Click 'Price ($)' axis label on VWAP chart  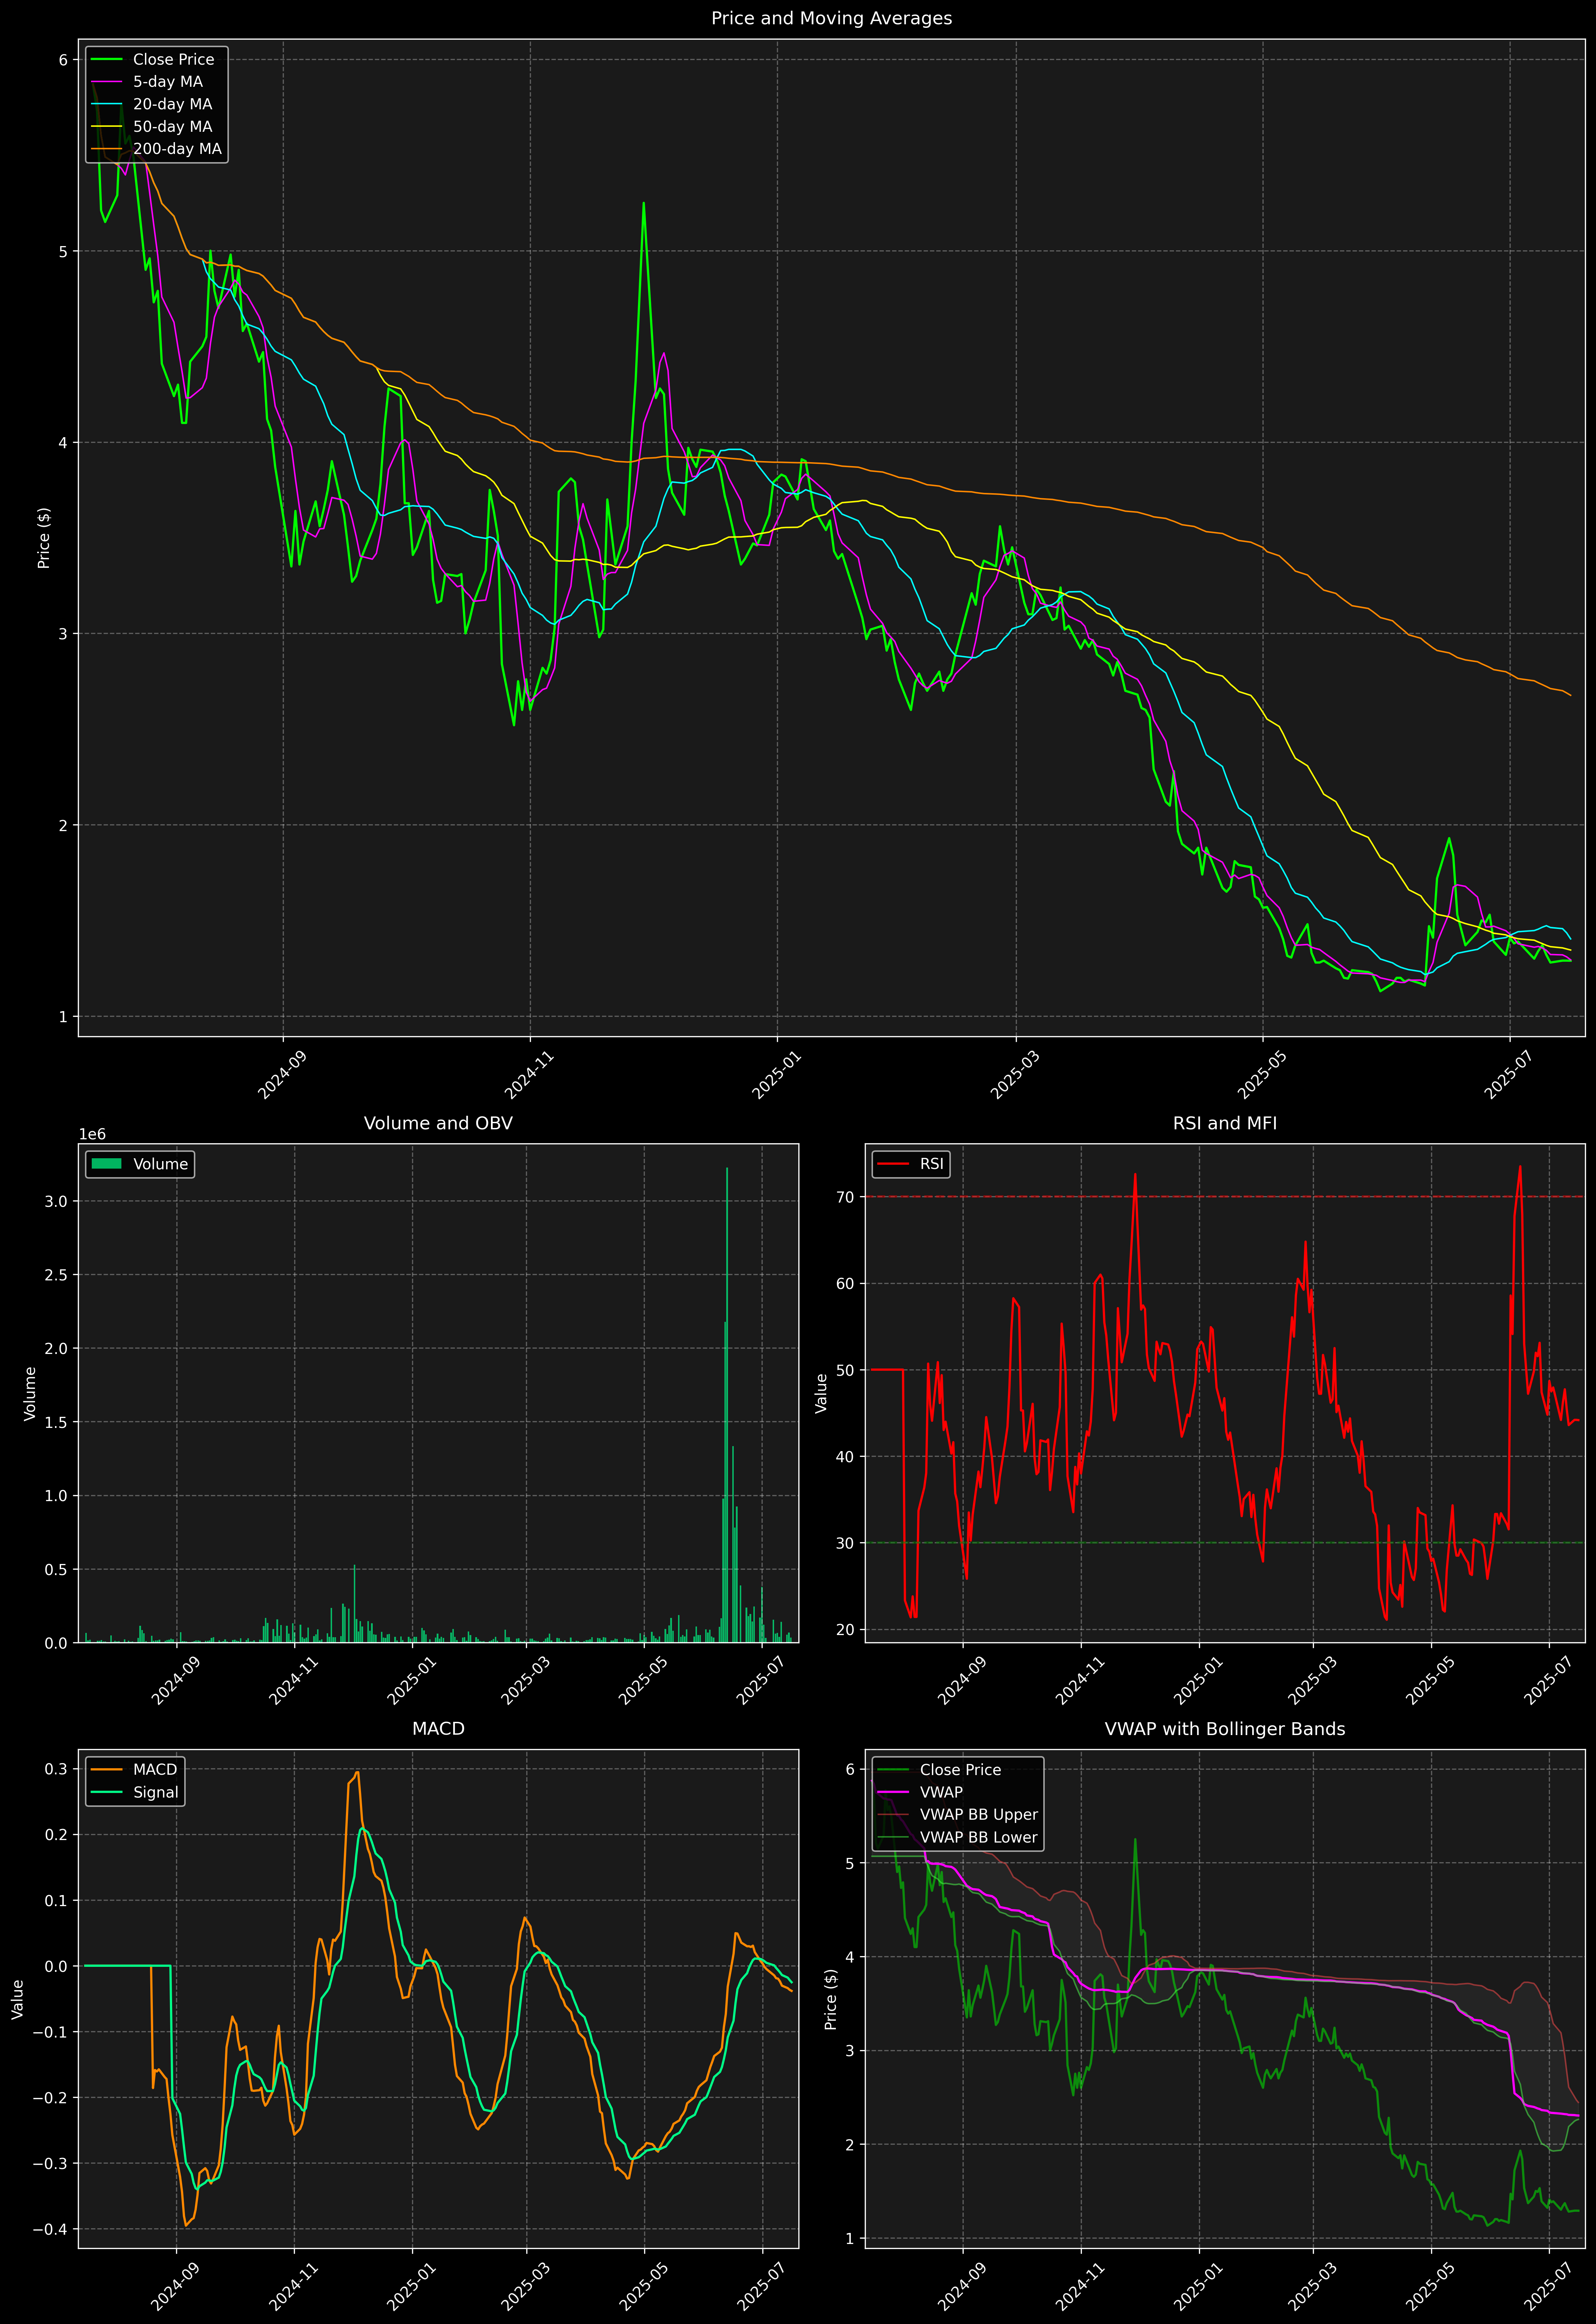pyautogui.click(x=830, y=1999)
